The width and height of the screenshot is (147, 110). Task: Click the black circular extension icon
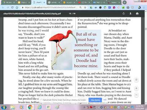click(100, 7)
